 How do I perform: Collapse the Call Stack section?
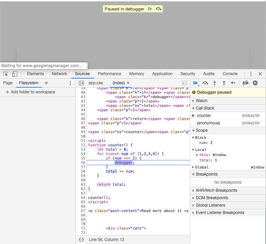[228, 108]
